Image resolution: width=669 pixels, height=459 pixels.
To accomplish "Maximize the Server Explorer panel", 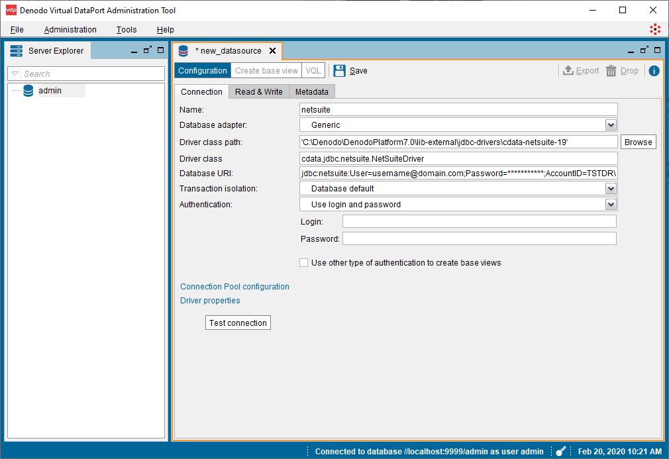I will pyautogui.click(x=160, y=50).
